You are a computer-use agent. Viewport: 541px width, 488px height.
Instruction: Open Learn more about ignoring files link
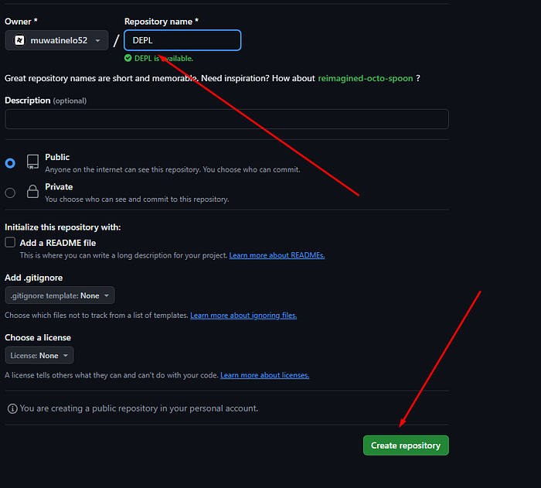click(243, 316)
